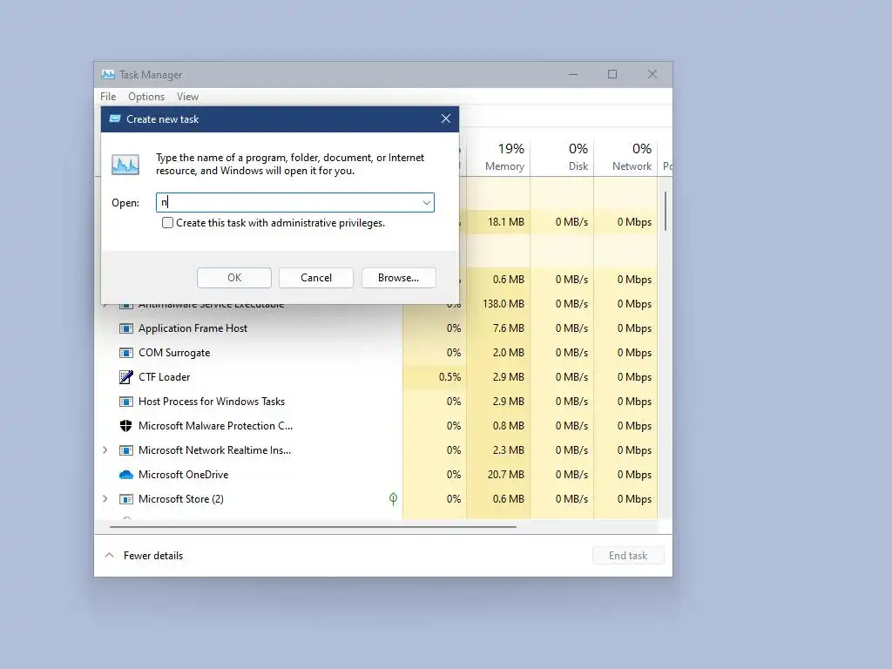Click the 2.3 MB memory value
892x669 pixels.
[509, 450]
